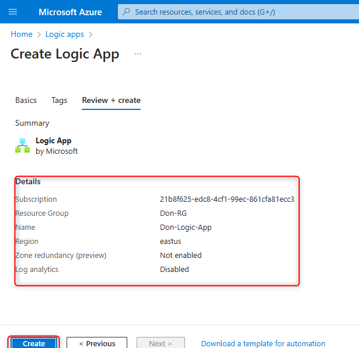Click the Resource Group label
The height and width of the screenshot is (348, 359).
tap(42, 213)
